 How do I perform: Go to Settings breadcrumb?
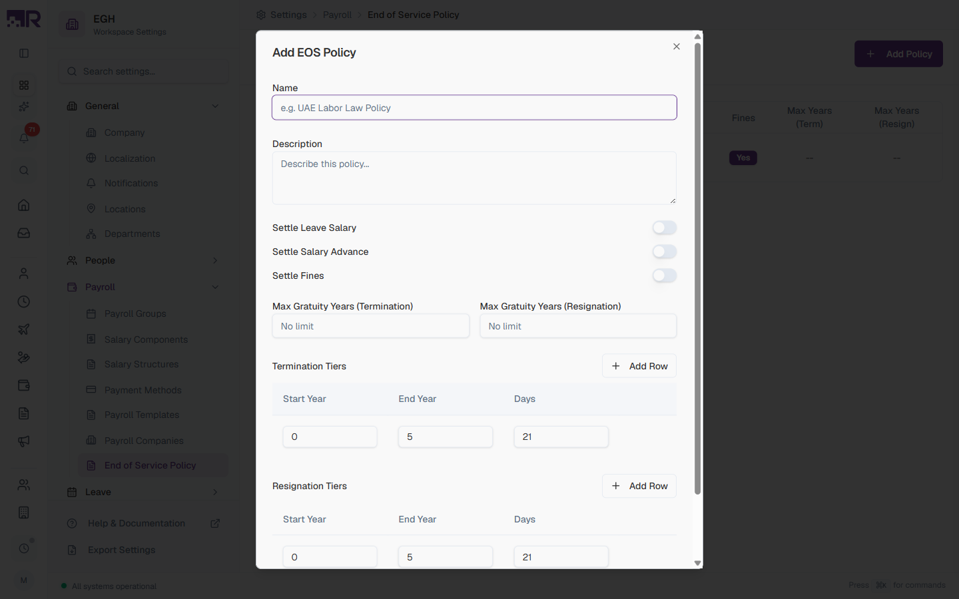[288, 15]
